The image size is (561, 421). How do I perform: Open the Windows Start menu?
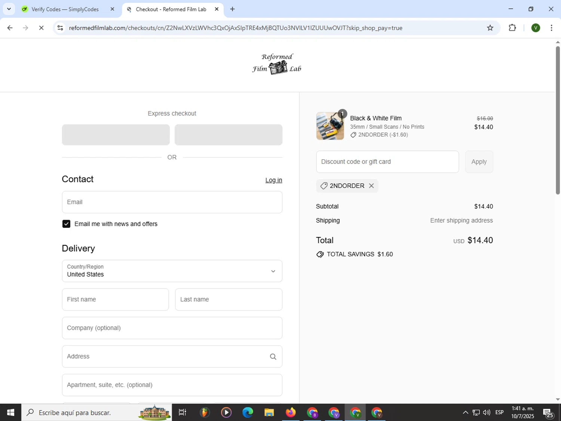click(x=10, y=412)
